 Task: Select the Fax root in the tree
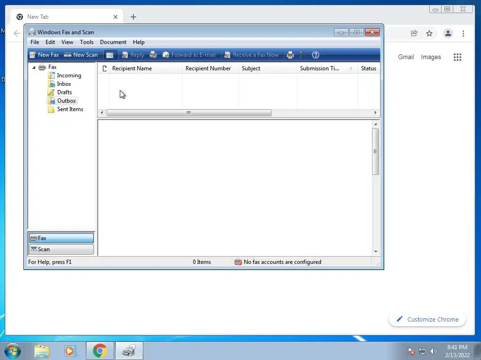[53, 67]
